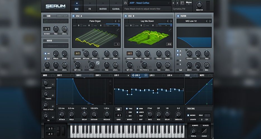Open the preset browser icon beside Menu
The width and height of the screenshot is (261, 139).
(182, 3)
